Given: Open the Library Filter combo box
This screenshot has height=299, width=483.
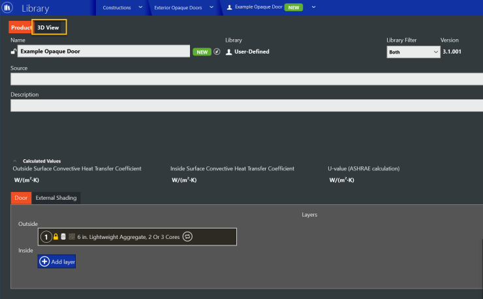Looking at the screenshot, I should 413,52.
